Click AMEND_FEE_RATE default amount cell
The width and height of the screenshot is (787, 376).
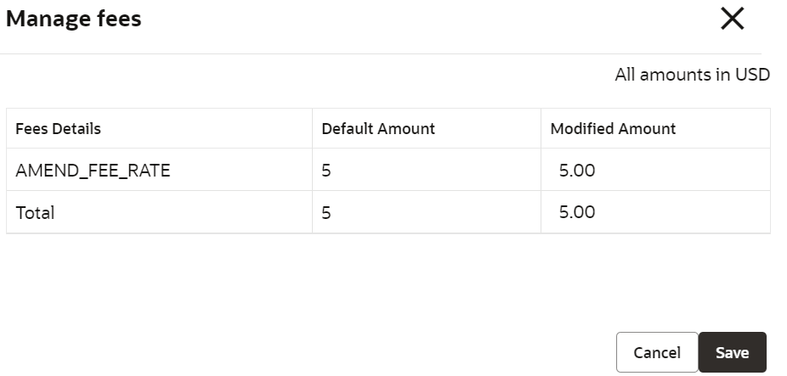coord(326,171)
